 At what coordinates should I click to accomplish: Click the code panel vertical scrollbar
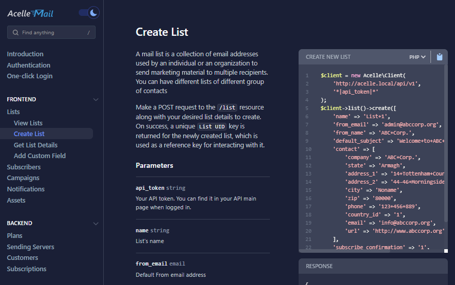tap(445, 154)
